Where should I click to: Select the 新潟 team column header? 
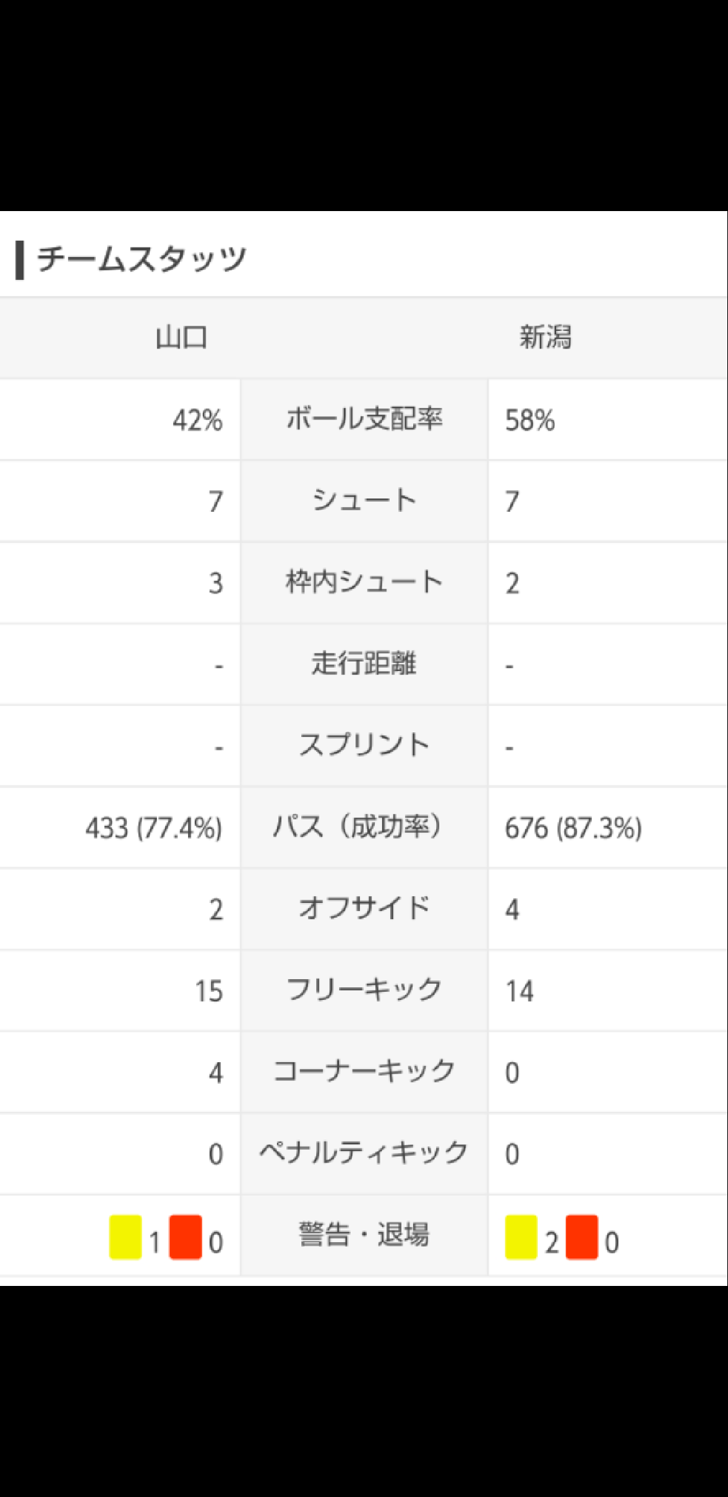545,337
